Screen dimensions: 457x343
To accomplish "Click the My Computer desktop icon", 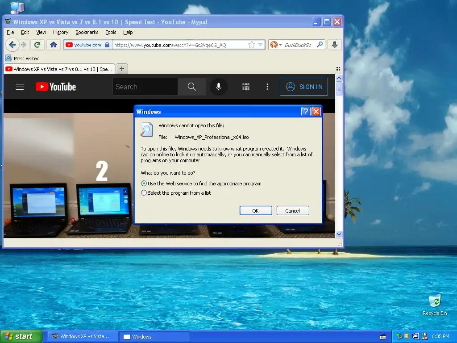I will coord(17,7).
